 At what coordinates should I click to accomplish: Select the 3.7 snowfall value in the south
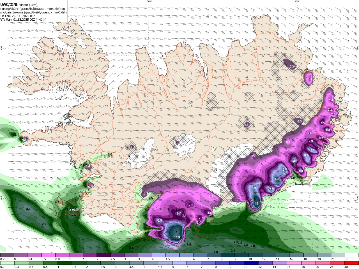tap(179, 214)
